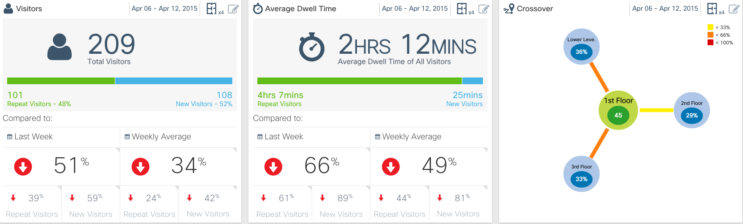Click the yellow < 33% legend swatch
The height and width of the screenshot is (224, 743).
[x=710, y=27]
